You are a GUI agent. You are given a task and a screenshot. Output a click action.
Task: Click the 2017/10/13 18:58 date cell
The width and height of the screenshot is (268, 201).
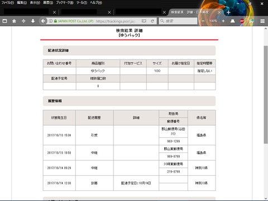pyautogui.click(x=59, y=152)
